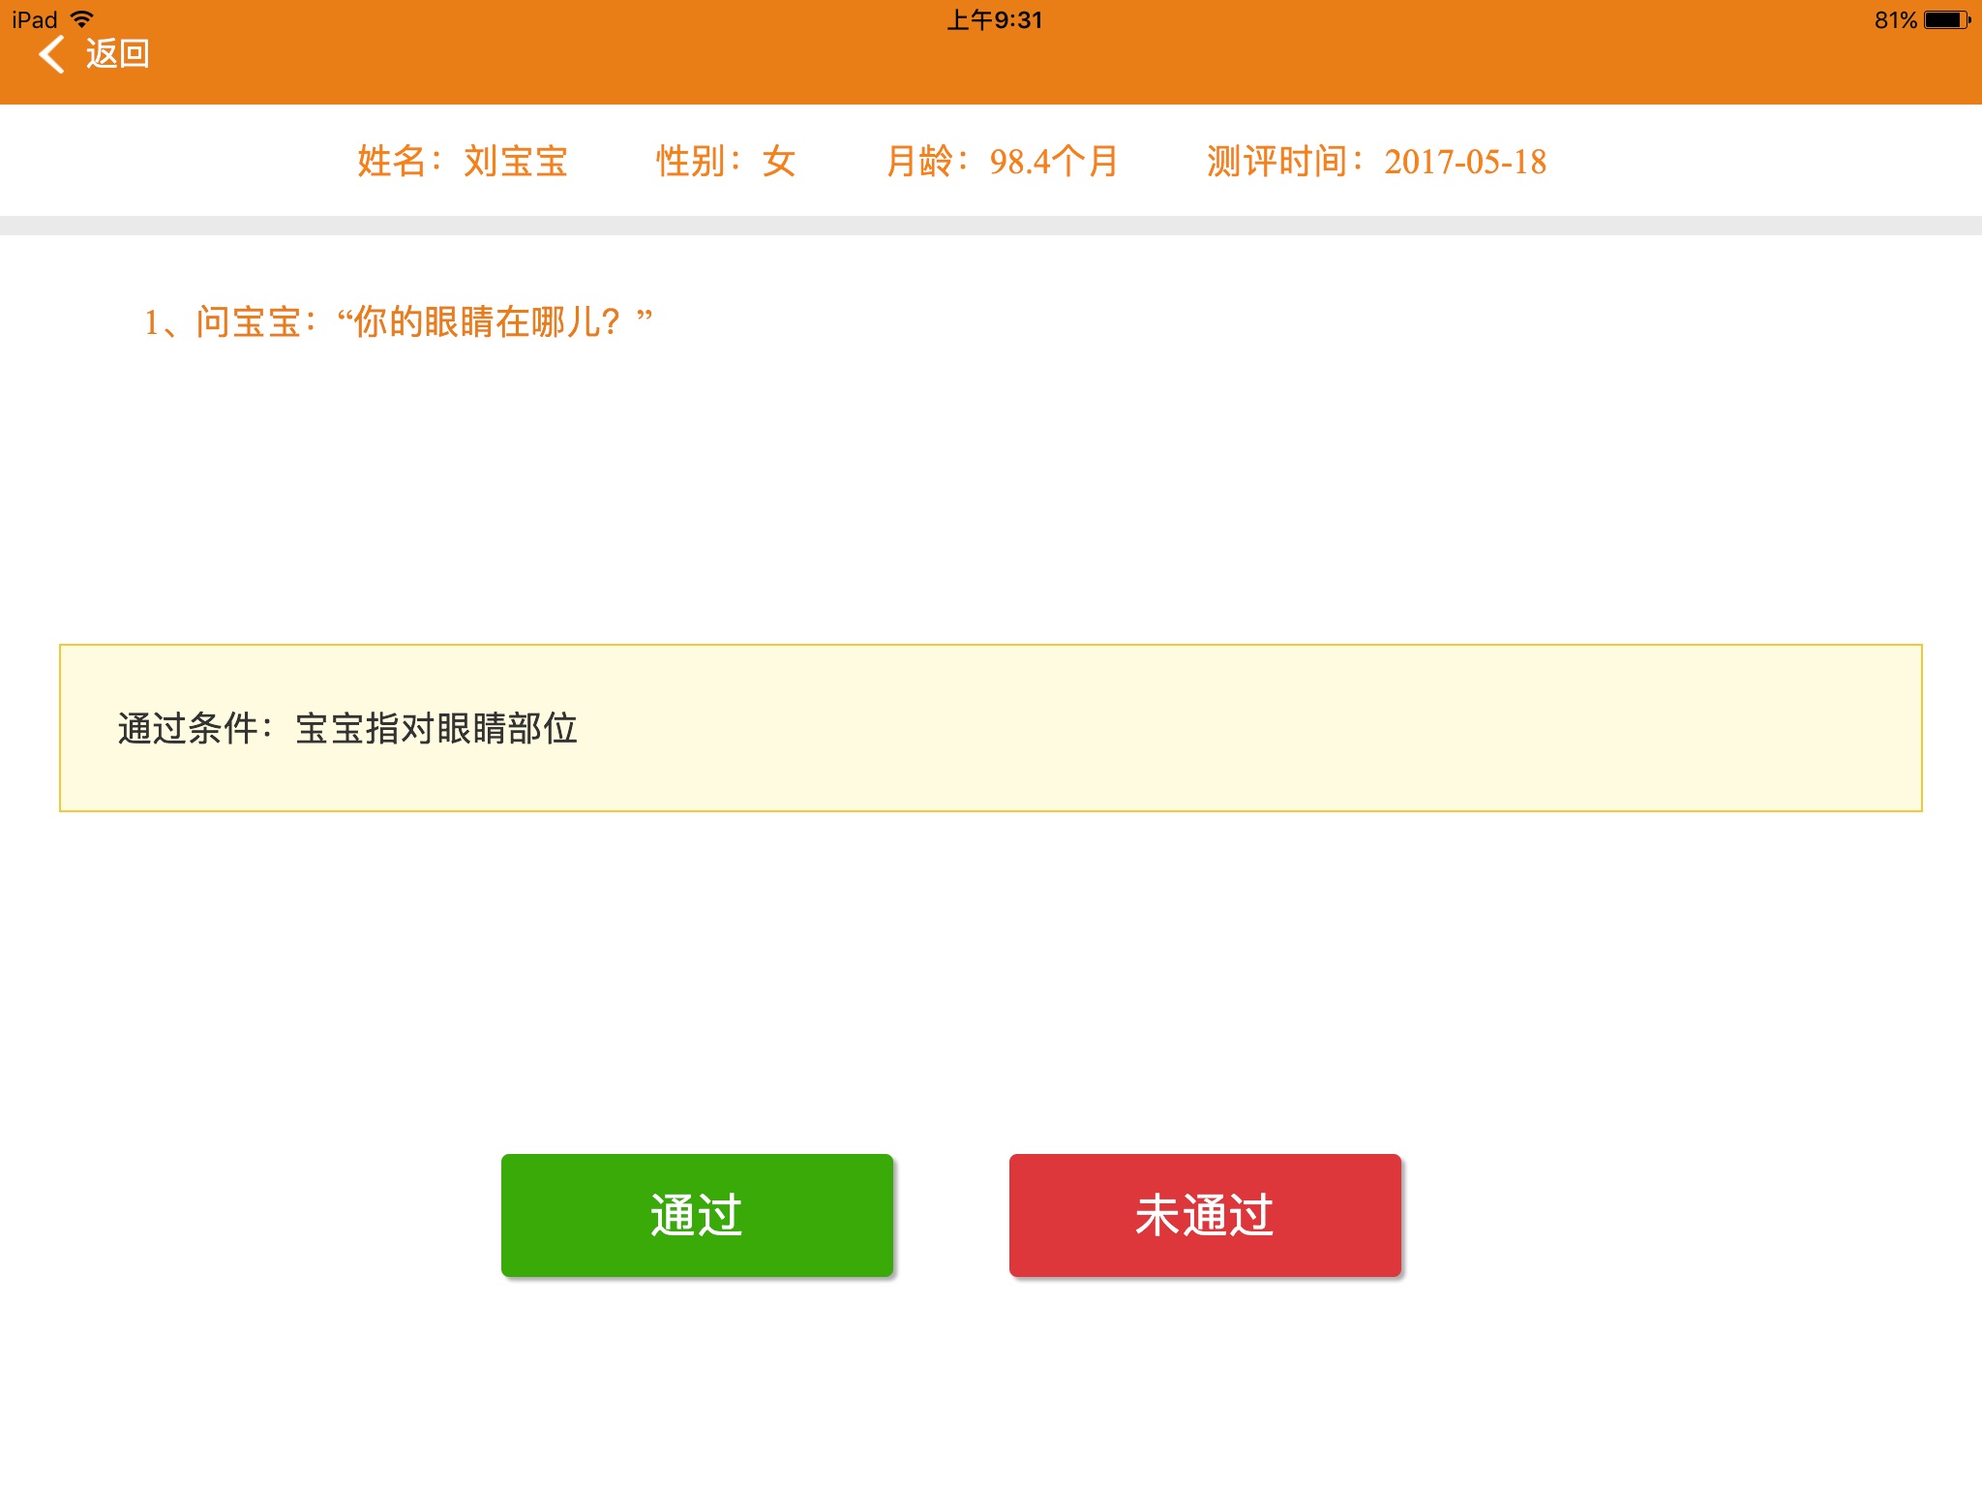
Task: Select the age text 月龄：98.4个月
Action: pyautogui.click(x=1003, y=162)
